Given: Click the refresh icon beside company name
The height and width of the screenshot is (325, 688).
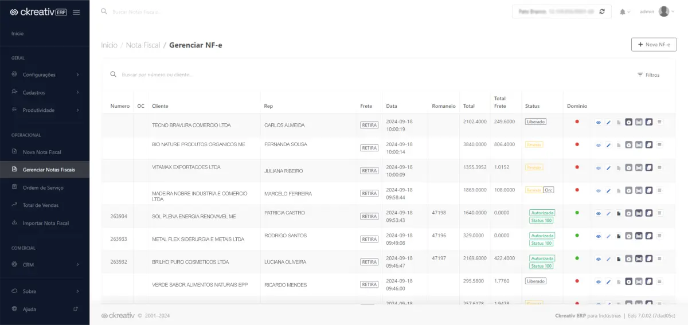Looking at the screenshot, I should point(602,11).
